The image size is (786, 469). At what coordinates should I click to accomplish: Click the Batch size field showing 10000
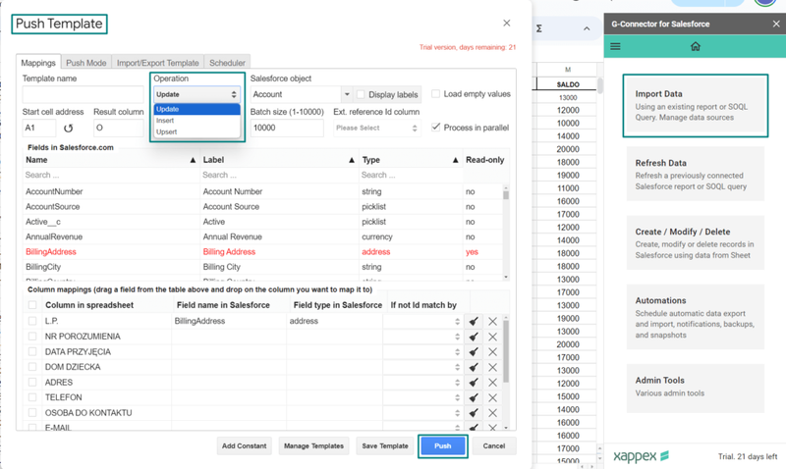point(287,129)
